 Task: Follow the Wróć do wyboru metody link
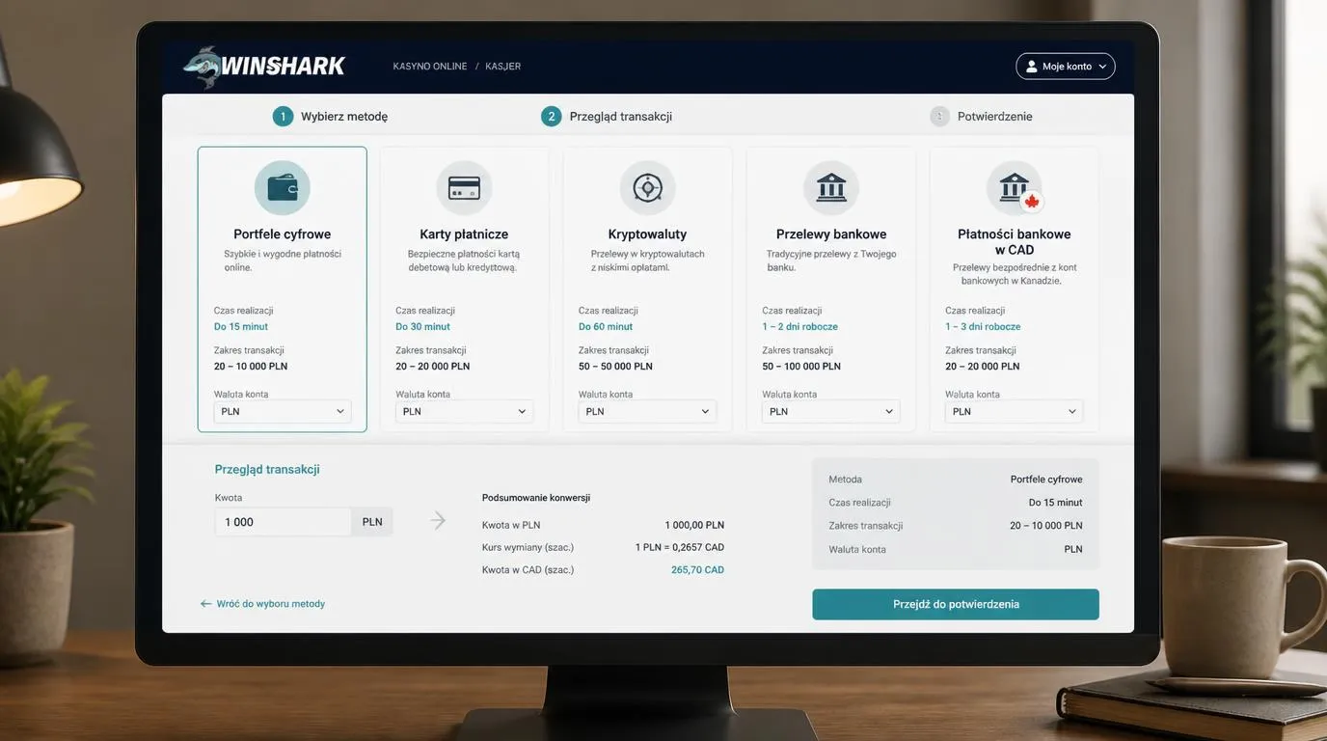(x=271, y=604)
